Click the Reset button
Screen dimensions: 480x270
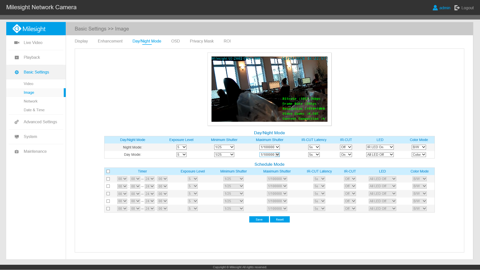pyautogui.click(x=280, y=219)
